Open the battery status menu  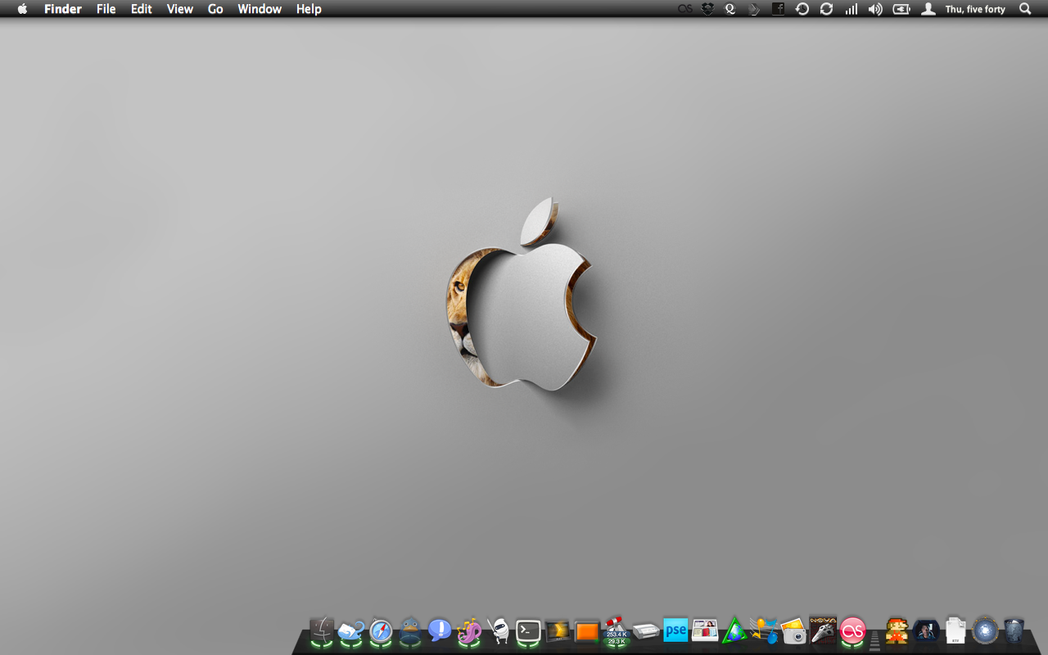pos(901,9)
